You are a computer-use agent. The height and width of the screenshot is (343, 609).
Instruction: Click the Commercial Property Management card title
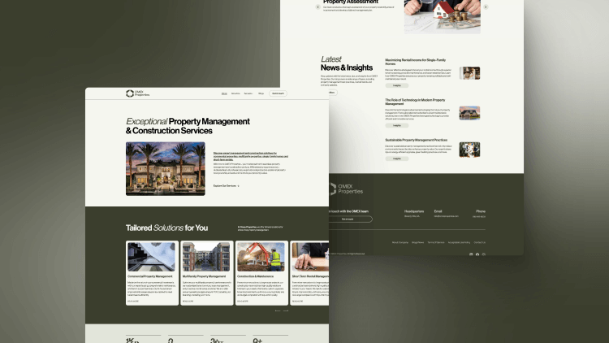pos(150,276)
